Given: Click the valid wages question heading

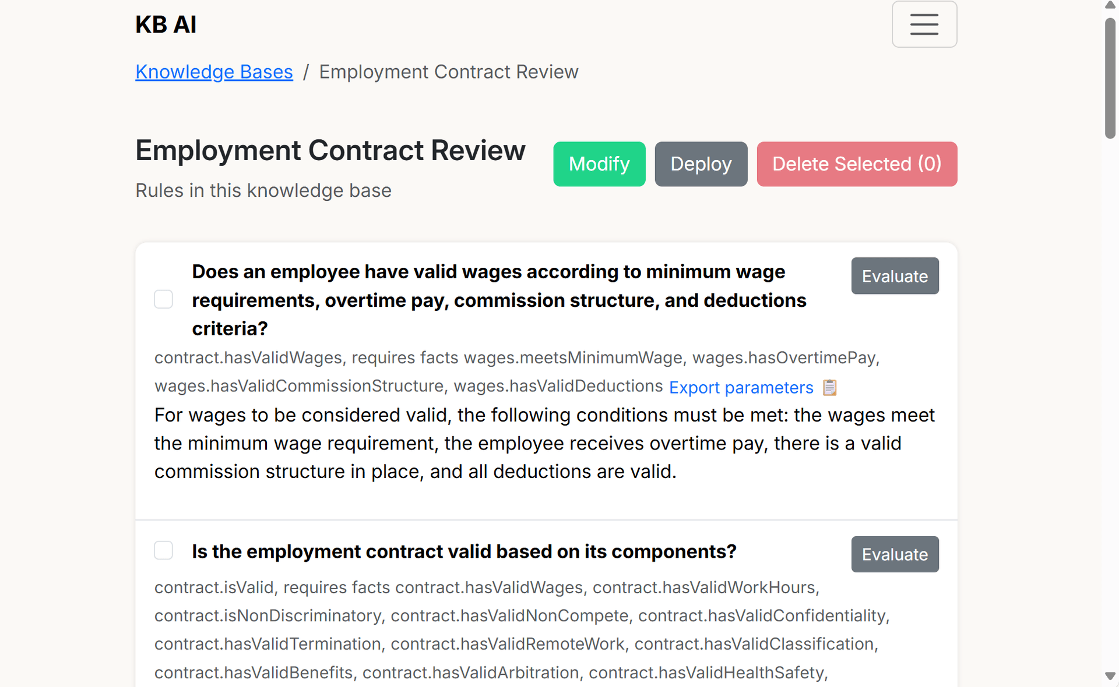Looking at the screenshot, I should 499,300.
